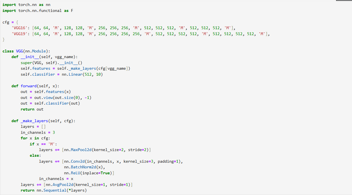Click the 'out = self.classifier(out)' line

50,103
